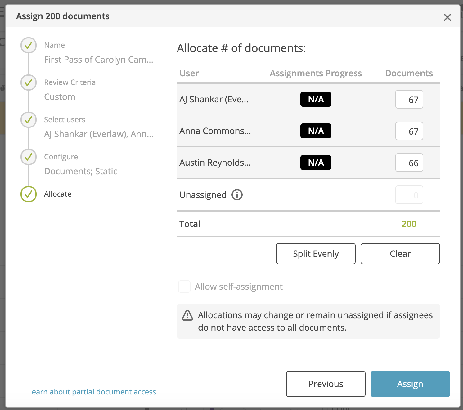
Task: Click the 'User' column header
Action: pos(189,73)
